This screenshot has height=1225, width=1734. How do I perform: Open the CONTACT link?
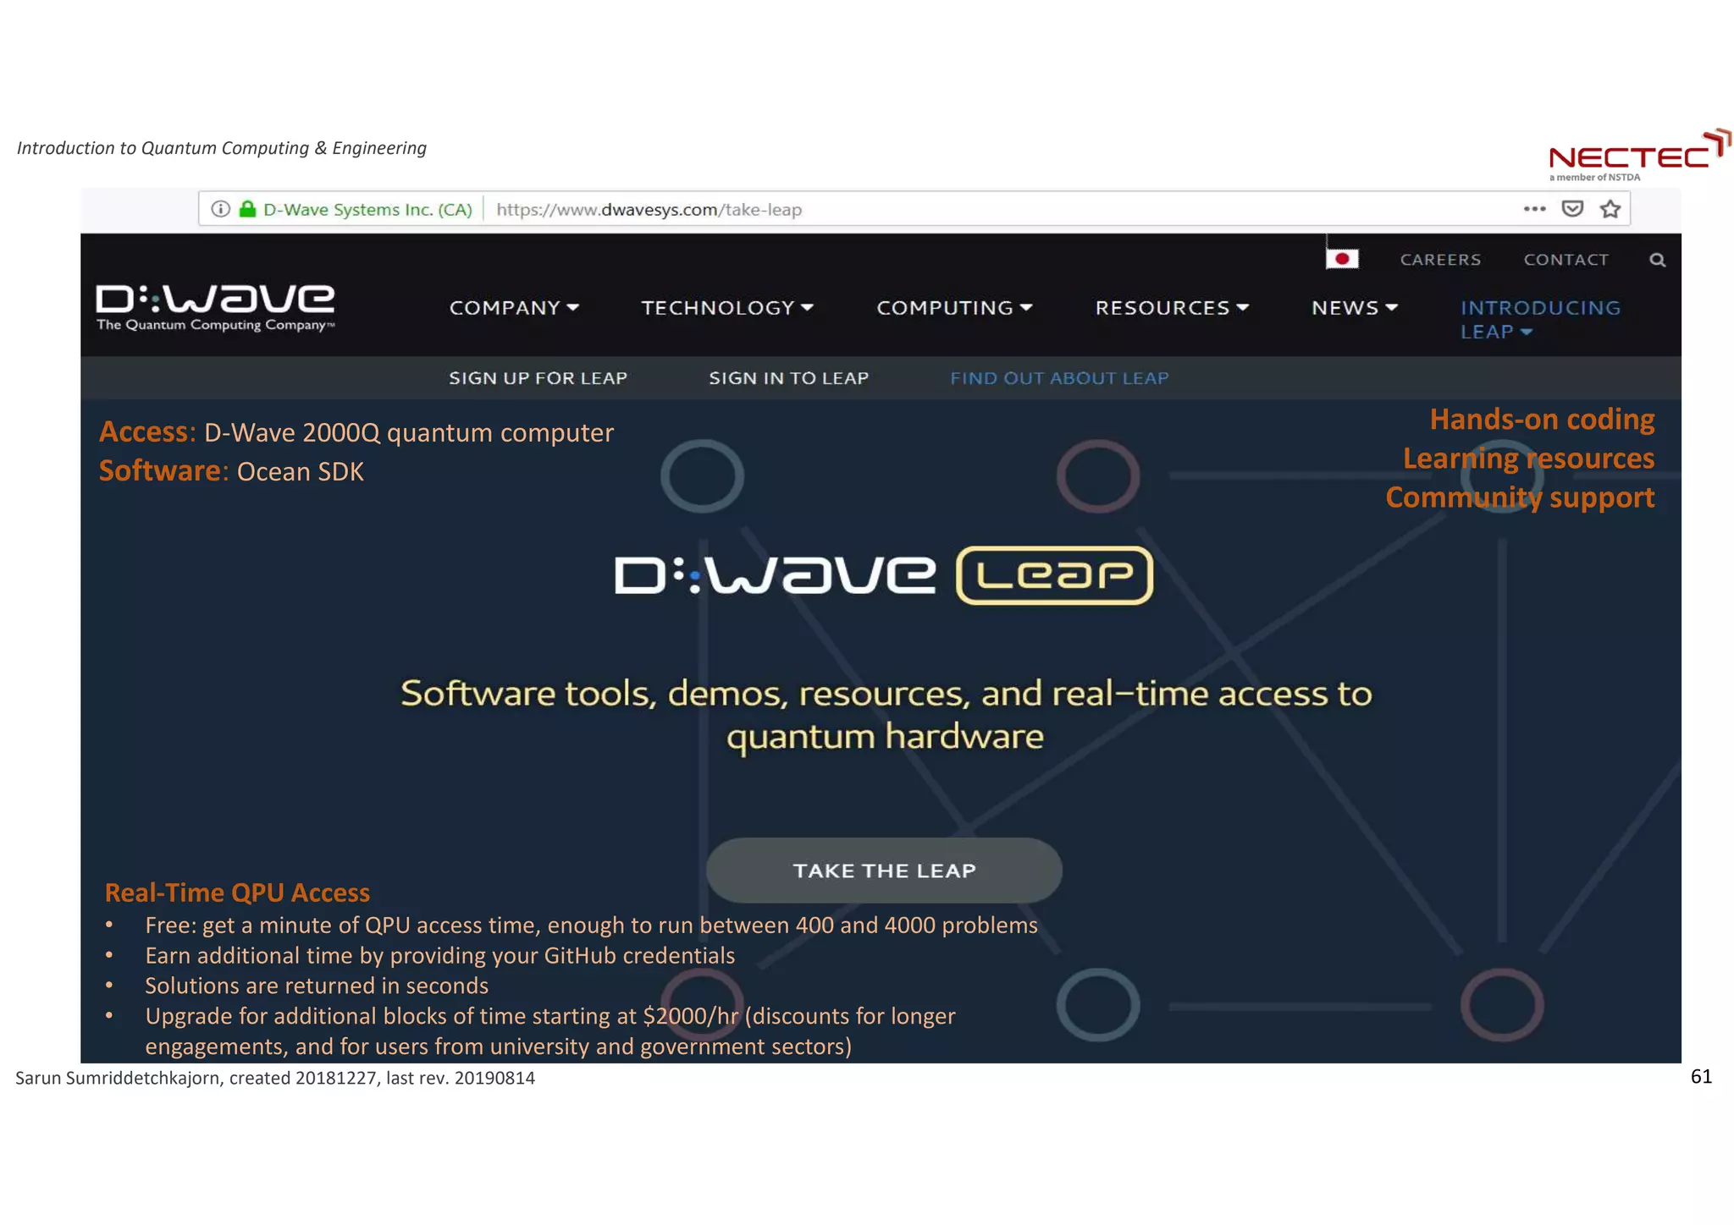pos(1566,260)
